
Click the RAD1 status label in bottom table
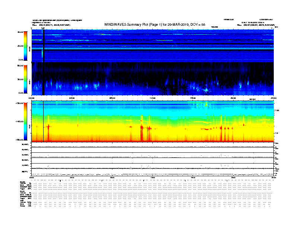tap(22, 191)
